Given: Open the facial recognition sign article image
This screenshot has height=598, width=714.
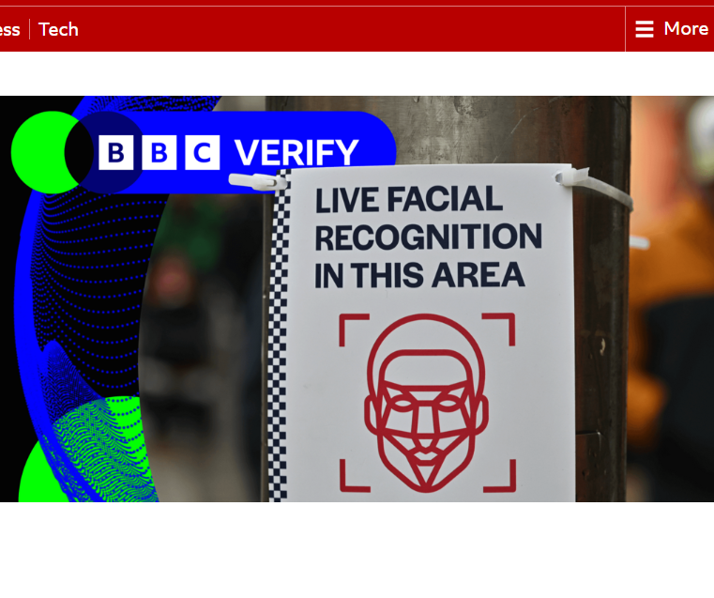Looking at the screenshot, I should click(357, 299).
